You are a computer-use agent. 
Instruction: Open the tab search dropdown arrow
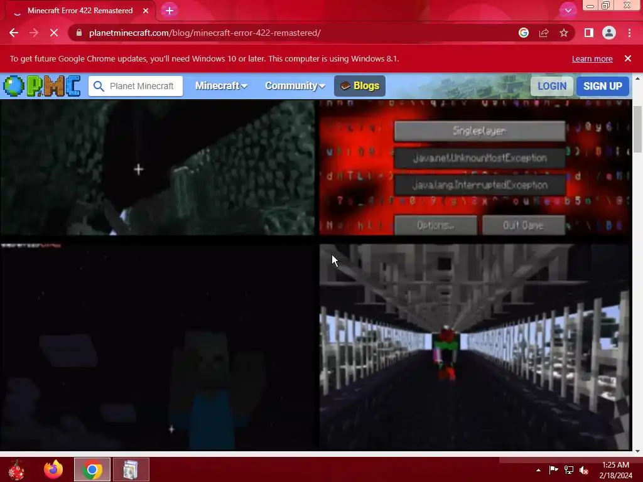(568, 11)
